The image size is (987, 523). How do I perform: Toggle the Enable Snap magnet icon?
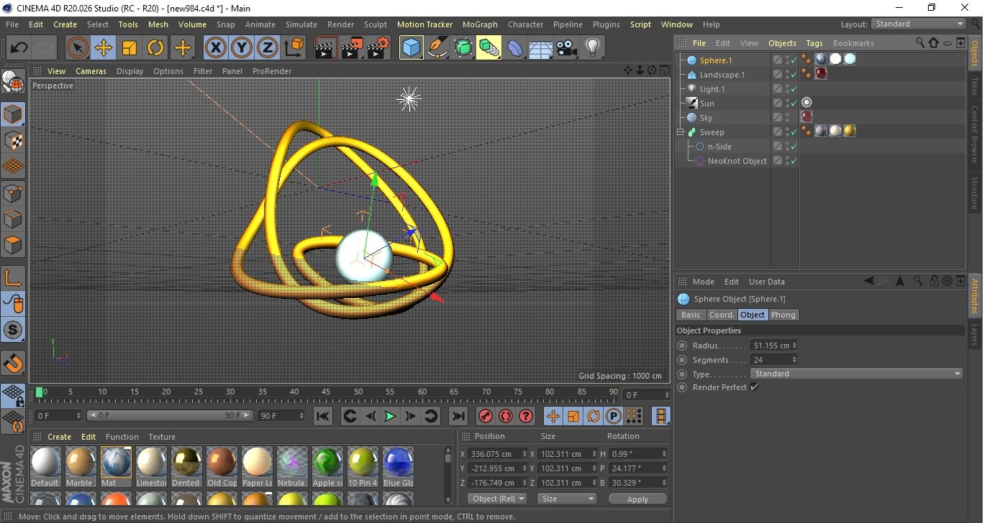[x=13, y=363]
